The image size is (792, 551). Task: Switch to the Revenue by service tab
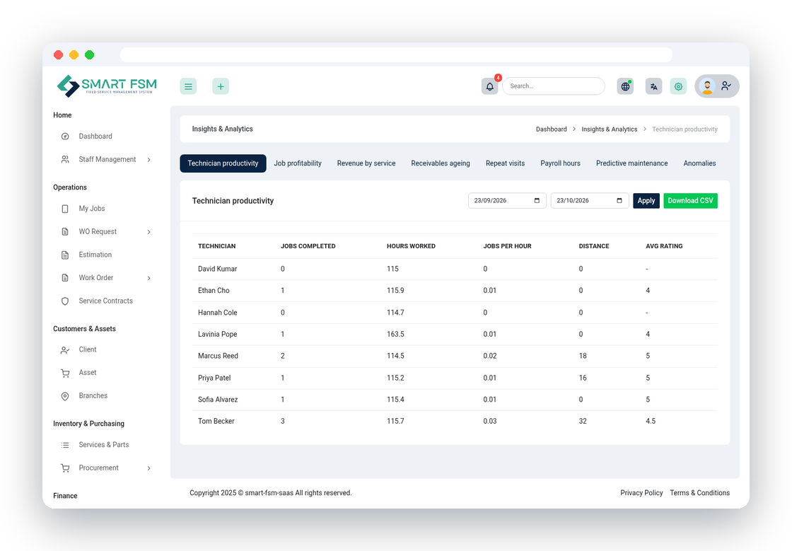[x=366, y=163]
